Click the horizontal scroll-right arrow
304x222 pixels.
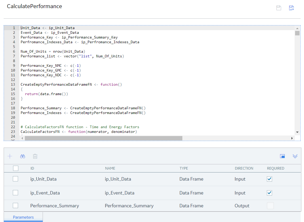[292, 138]
